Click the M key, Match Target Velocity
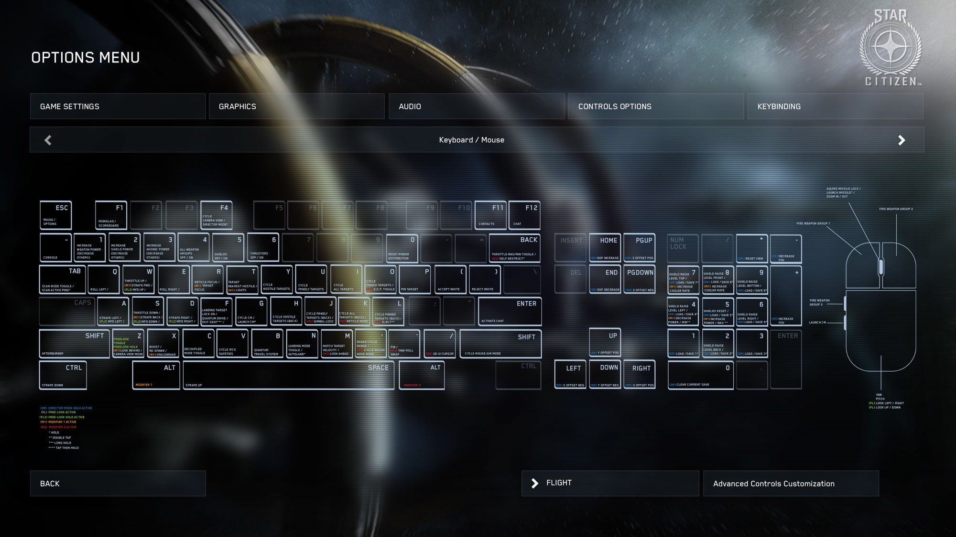Image resolution: width=956 pixels, height=537 pixels. tap(337, 344)
